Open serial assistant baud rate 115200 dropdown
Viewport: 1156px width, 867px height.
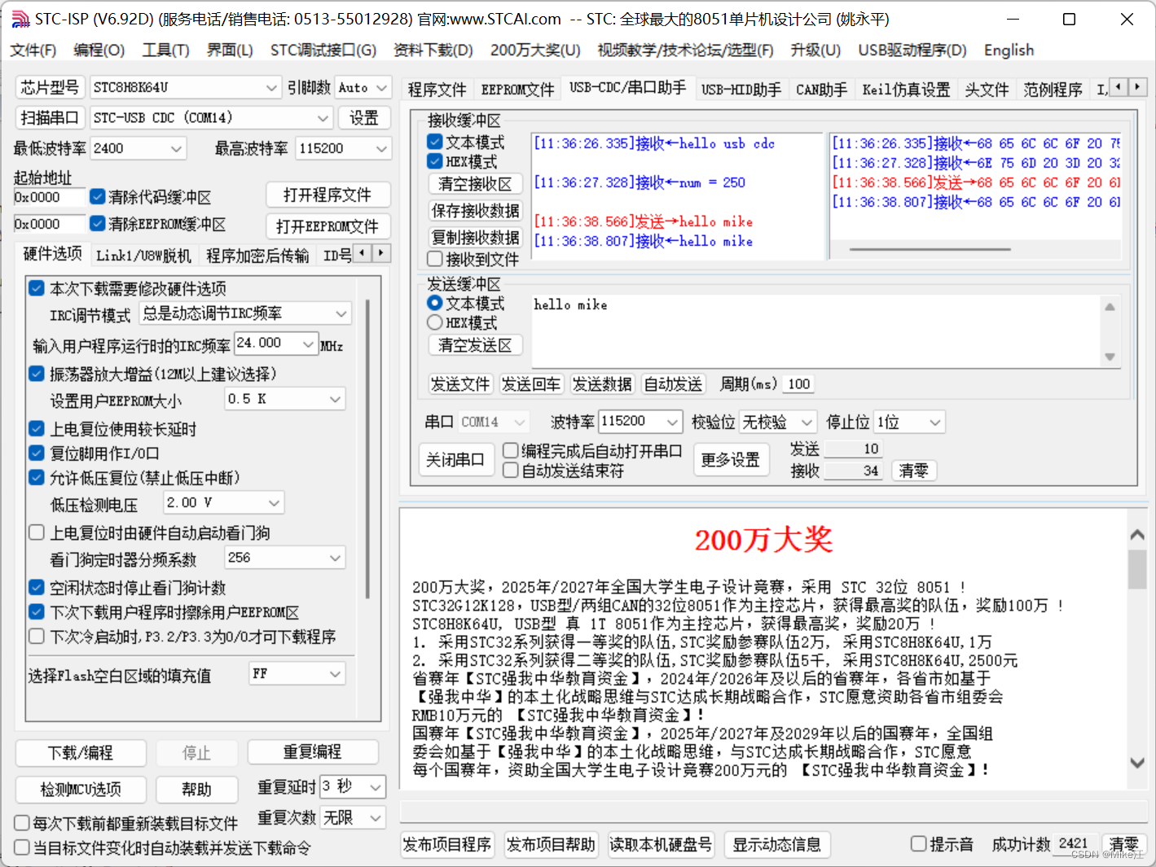(x=640, y=422)
